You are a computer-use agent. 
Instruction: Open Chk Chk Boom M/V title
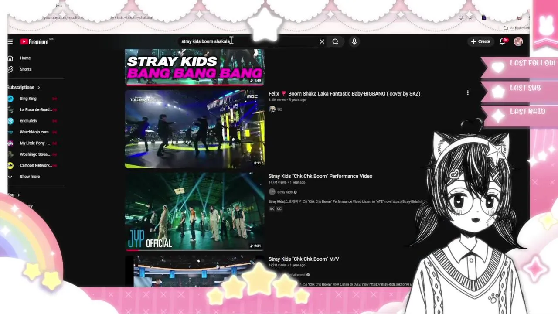[304, 259]
